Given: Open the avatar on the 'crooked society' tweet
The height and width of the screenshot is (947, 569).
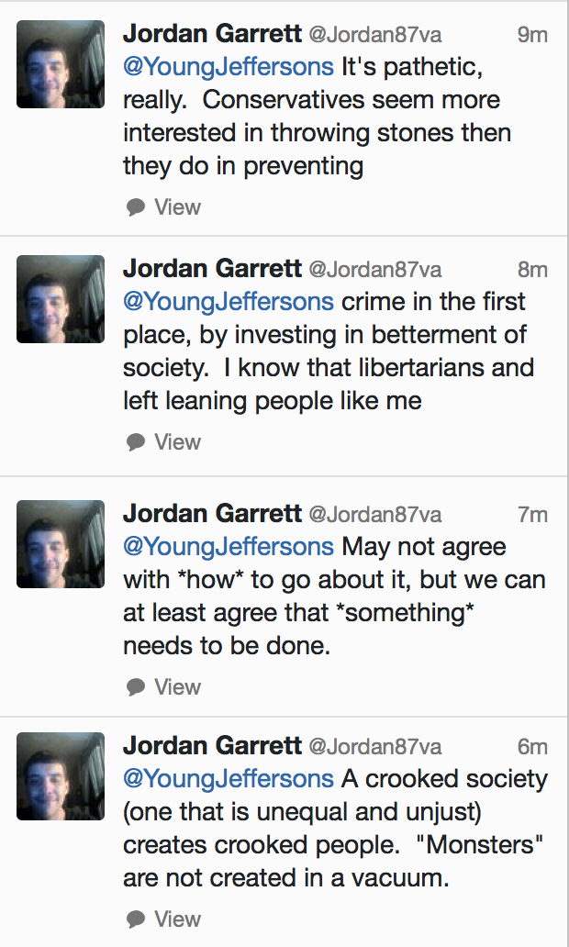Looking at the screenshot, I should (x=61, y=776).
